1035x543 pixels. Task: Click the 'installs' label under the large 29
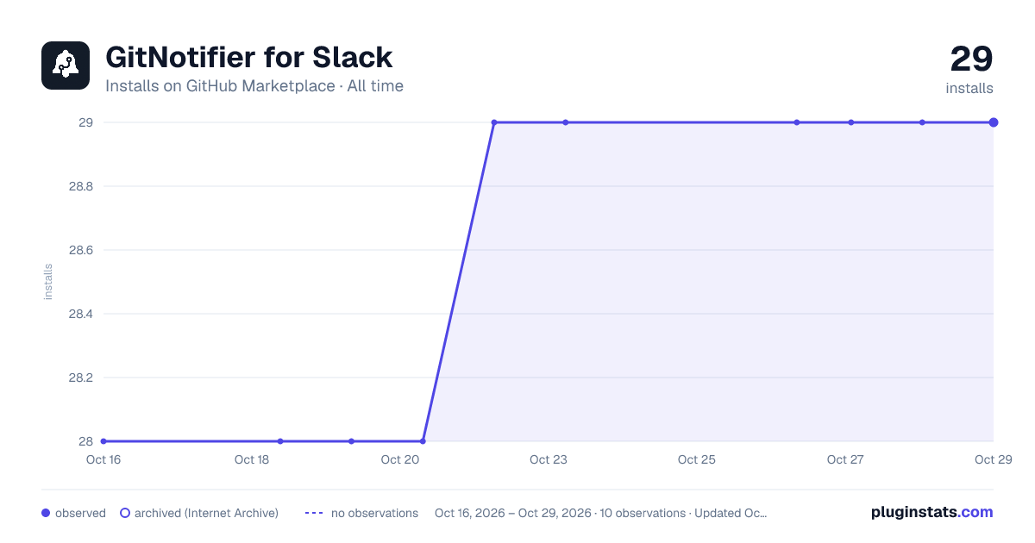(x=969, y=88)
